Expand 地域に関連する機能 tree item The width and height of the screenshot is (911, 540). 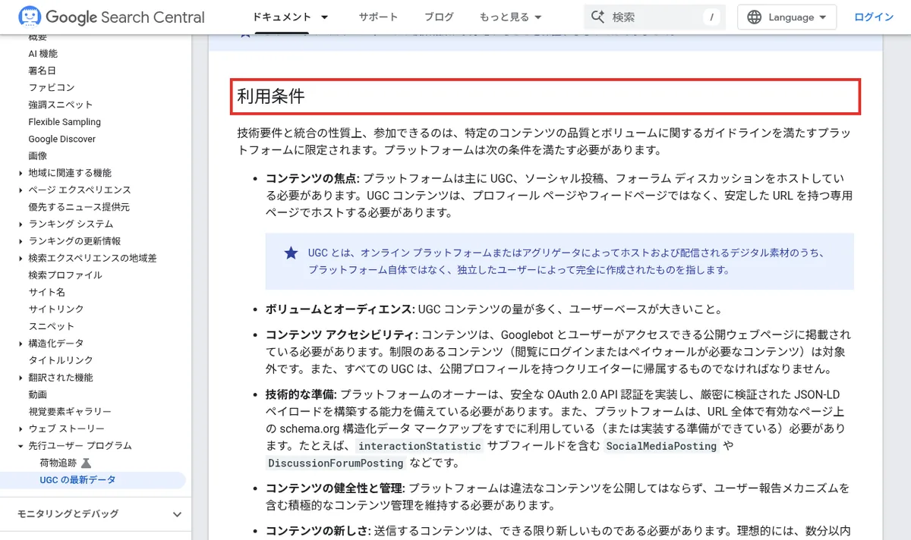coord(20,173)
